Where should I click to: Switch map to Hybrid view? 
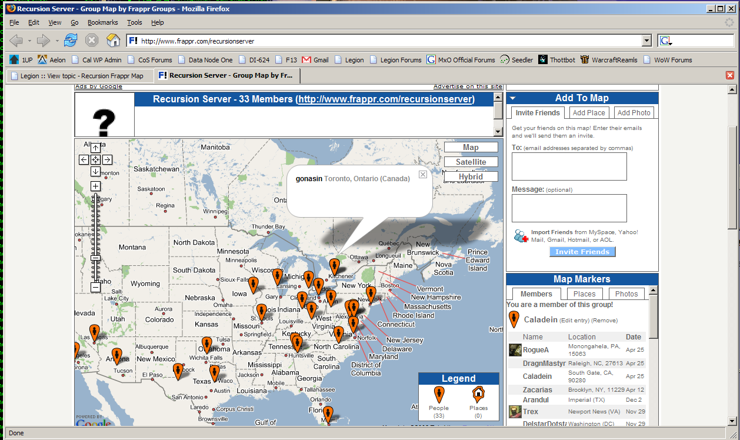coord(471,176)
